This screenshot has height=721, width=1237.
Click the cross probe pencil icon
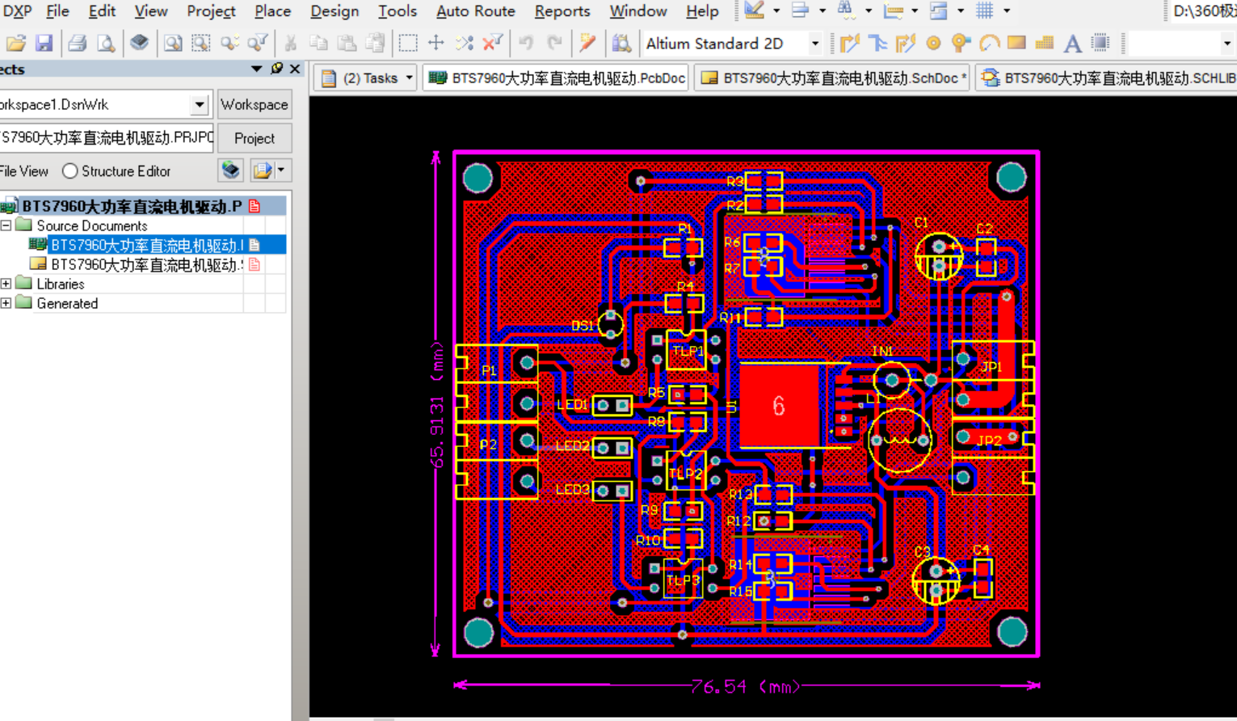click(587, 43)
